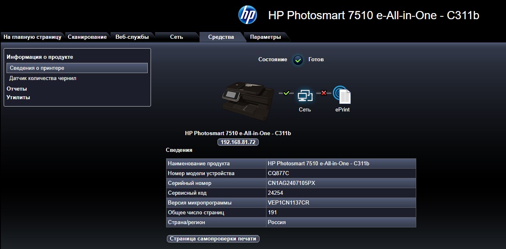Image resolution: width=506 pixels, height=249 pixels.
Task: Click the product name value in the table
Action: [318, 163]
